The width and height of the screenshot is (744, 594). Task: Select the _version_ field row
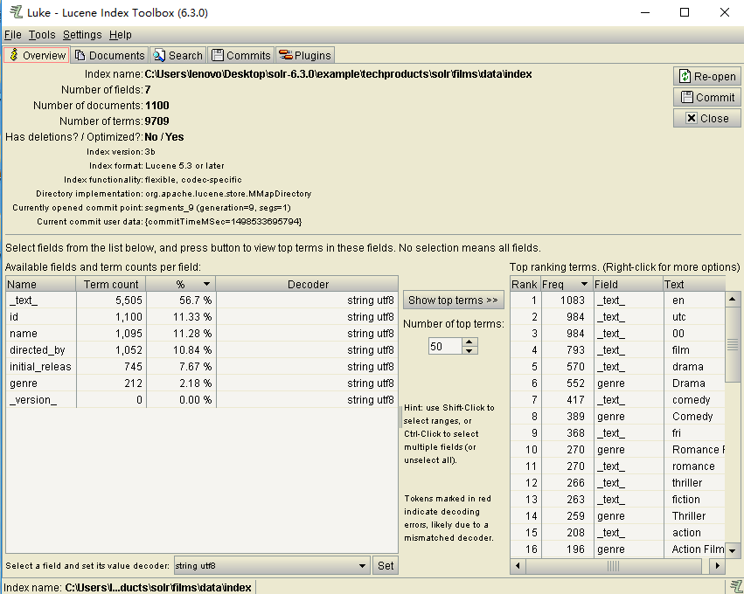tap(202, 399)
